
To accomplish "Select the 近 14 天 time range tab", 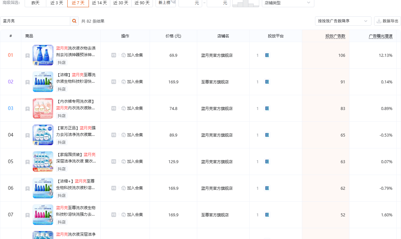I will click(x=99, y=3).
